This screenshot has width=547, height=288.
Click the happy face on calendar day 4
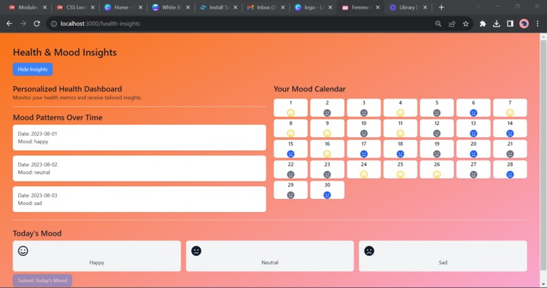pos(400,113)
